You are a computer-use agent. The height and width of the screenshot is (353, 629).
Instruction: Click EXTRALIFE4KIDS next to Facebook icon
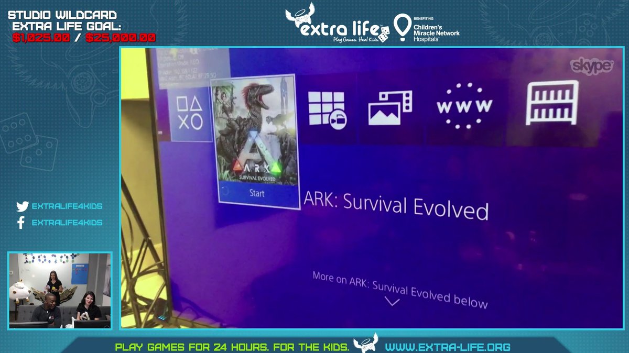click(x=67, y=223)
